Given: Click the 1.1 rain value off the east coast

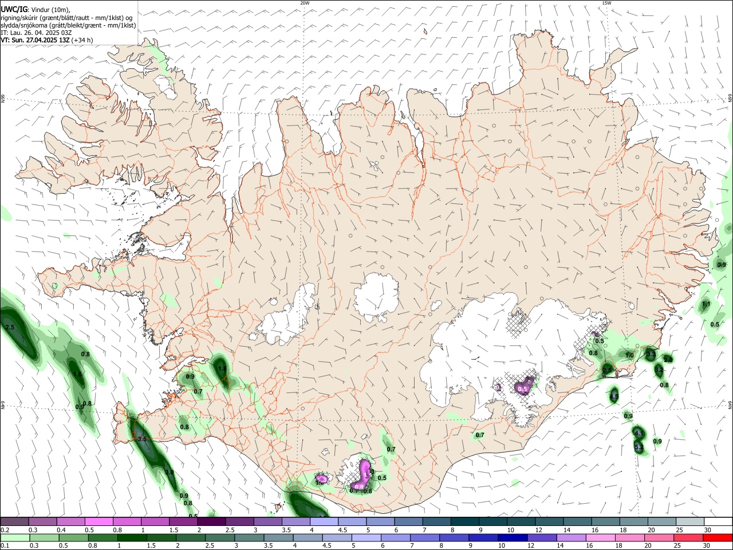Looking at the screenshot, I should (706, 304).
